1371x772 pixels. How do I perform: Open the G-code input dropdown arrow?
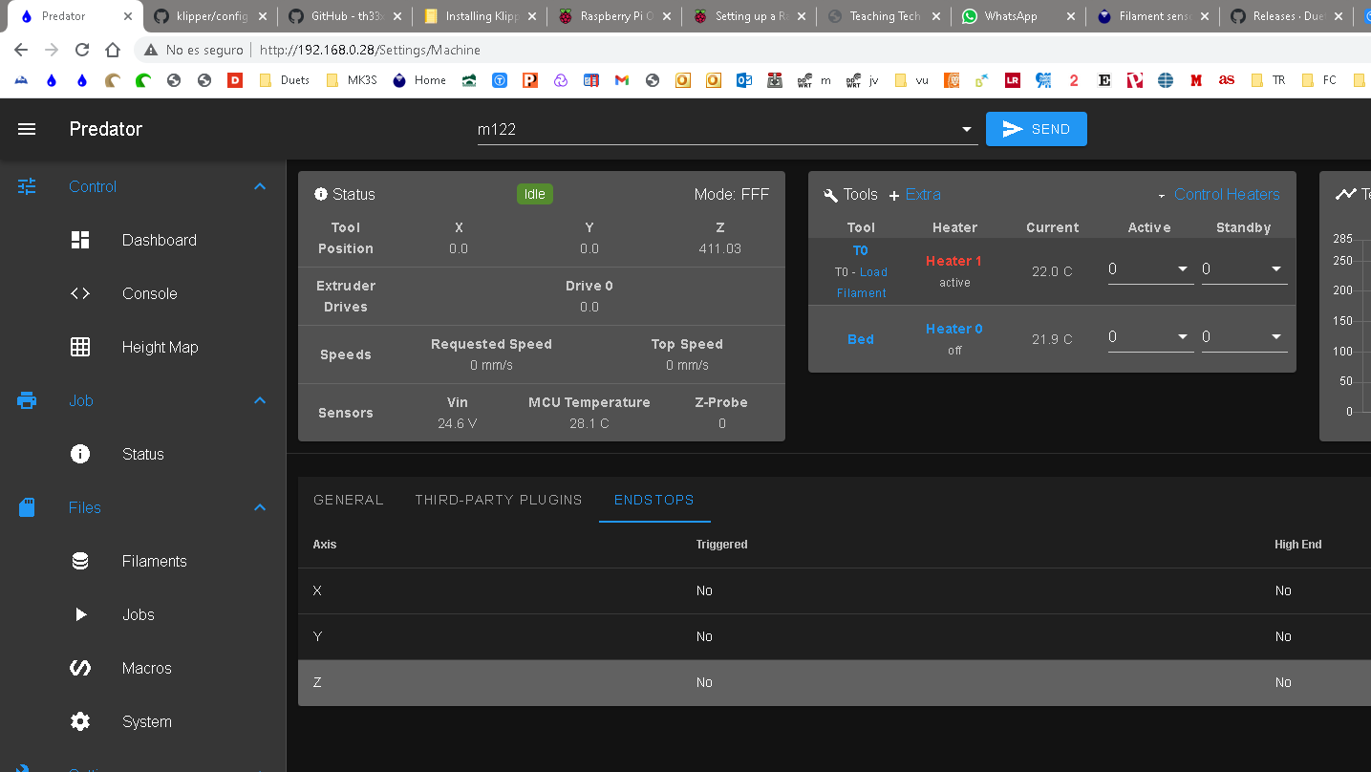coord(967,129)
